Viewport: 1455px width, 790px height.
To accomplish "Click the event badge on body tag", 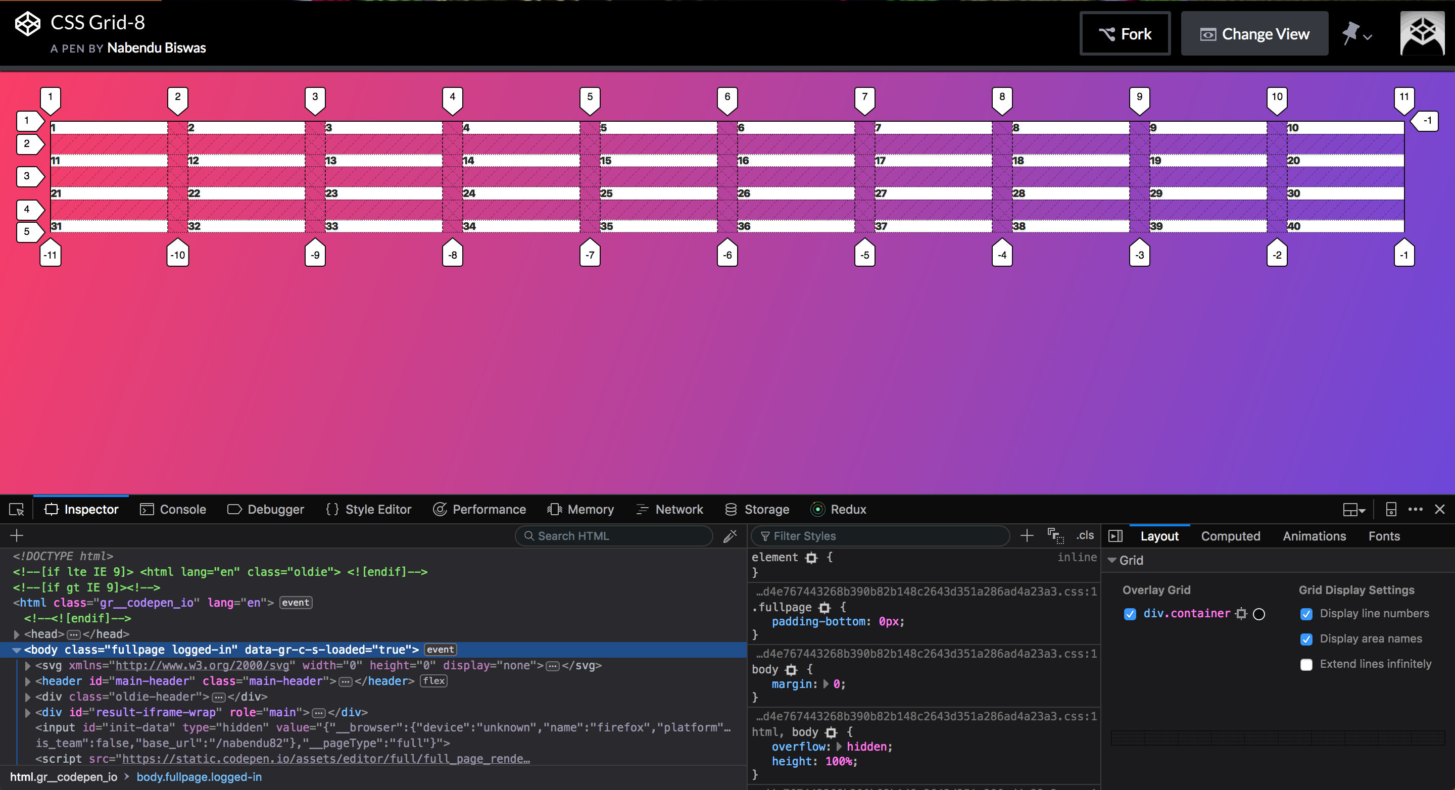I will click(x=440, y=650).
